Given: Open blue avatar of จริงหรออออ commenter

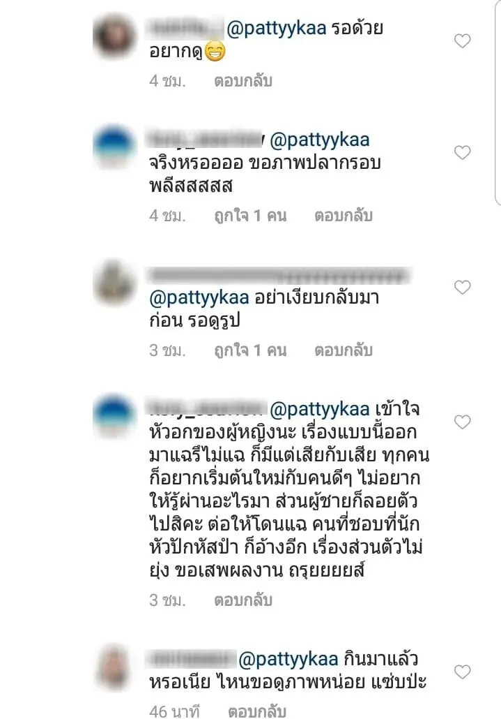Looking at the screenshot, I should pos(115,147).
